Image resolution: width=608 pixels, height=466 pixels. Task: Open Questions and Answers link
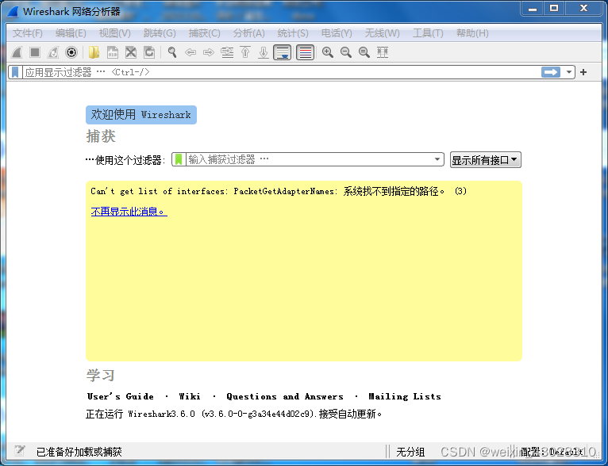(285, 396)
